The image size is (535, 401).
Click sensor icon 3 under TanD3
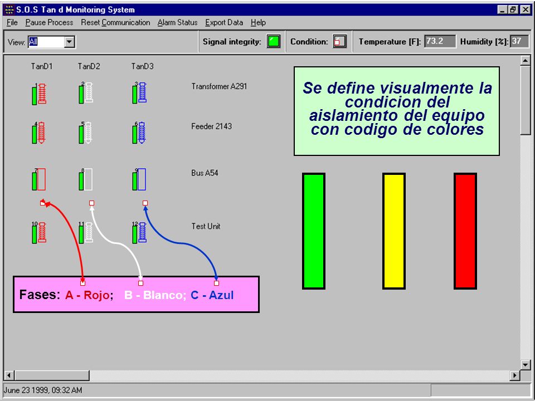pyautogui.click(x=139, y=93)
